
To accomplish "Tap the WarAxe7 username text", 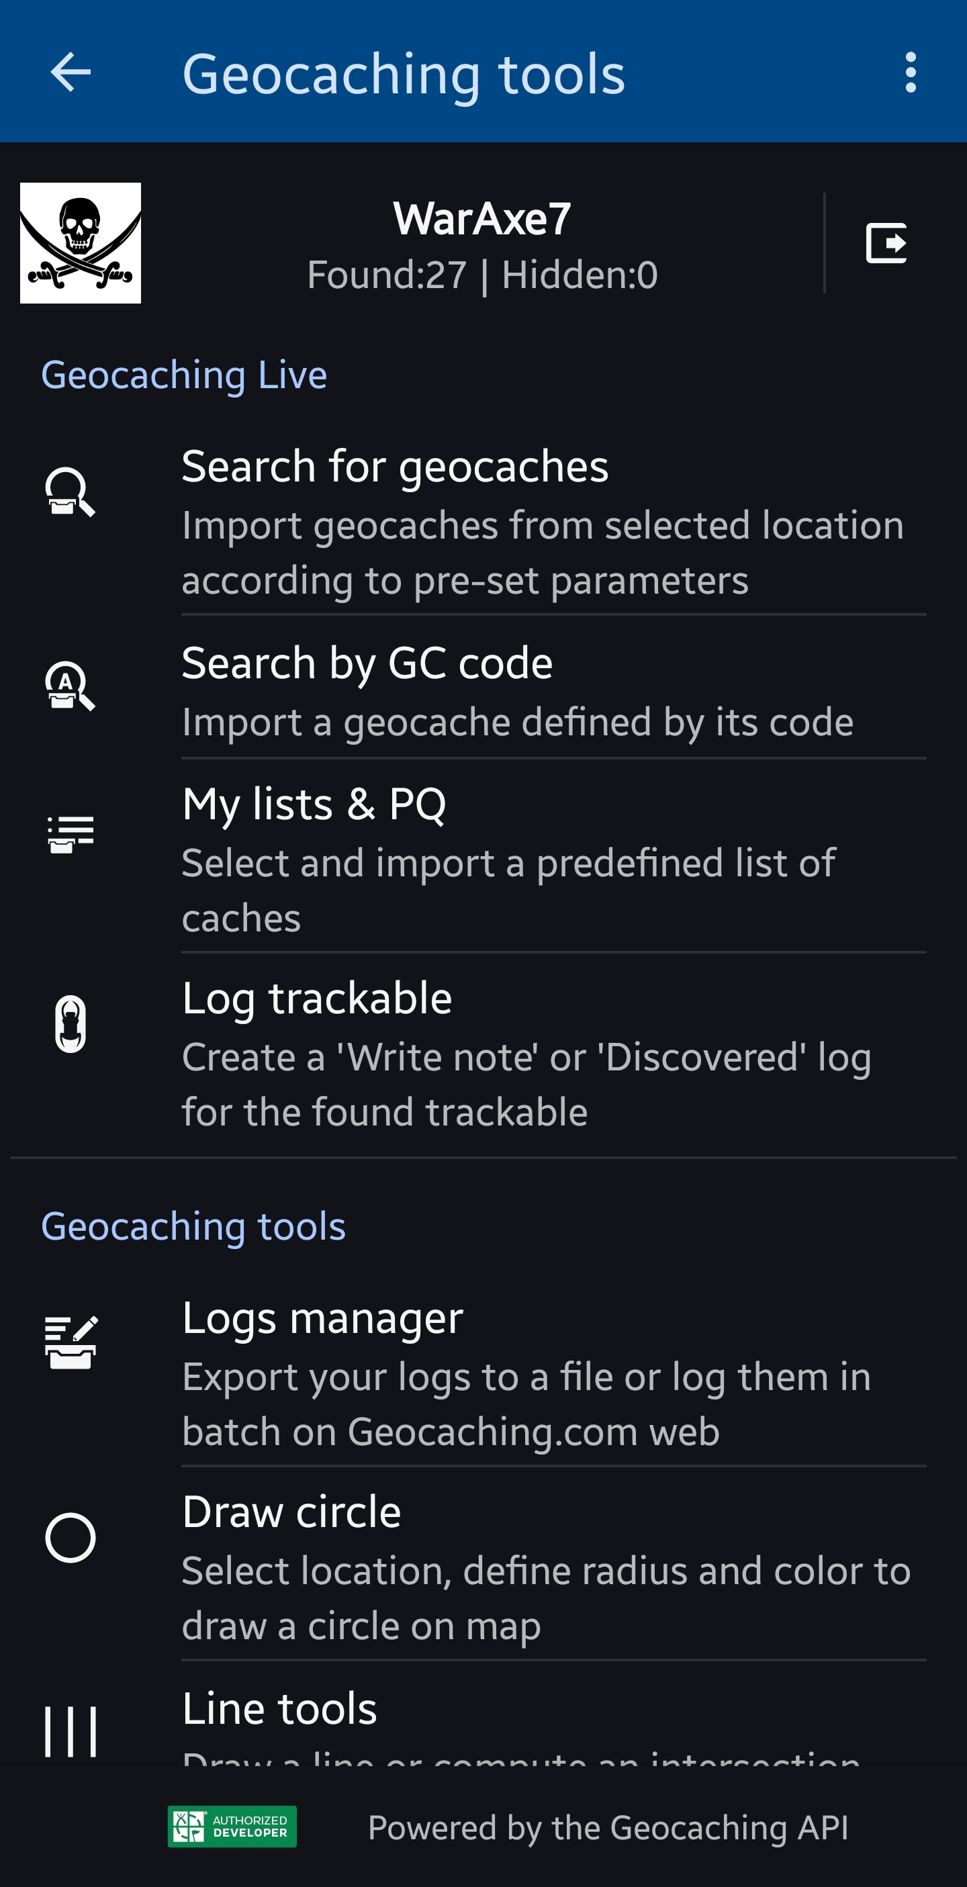I will 482,218.
